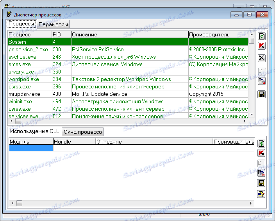The width and height of the screenshot is (275, 221).
Task: Select the System process row
Action: 128,42
